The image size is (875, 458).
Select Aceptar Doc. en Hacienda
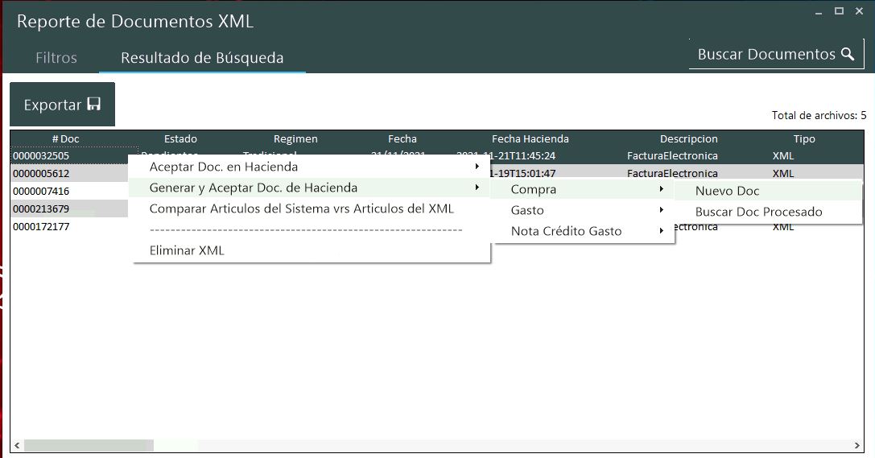pos(224,167)
